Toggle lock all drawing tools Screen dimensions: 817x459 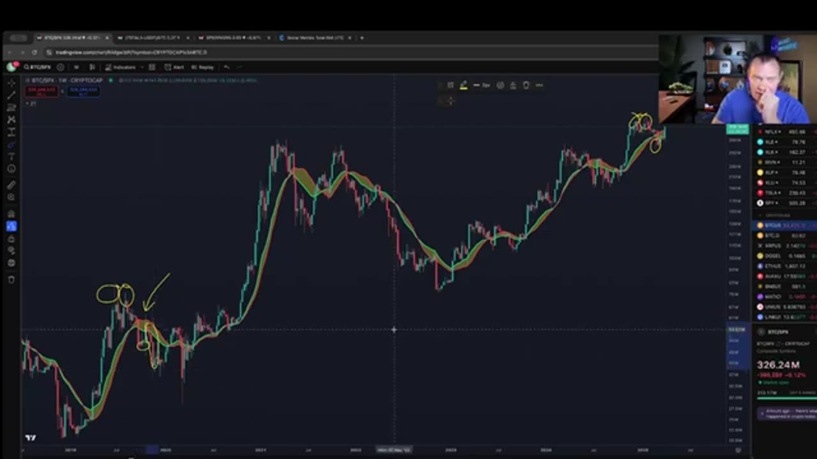11,238
